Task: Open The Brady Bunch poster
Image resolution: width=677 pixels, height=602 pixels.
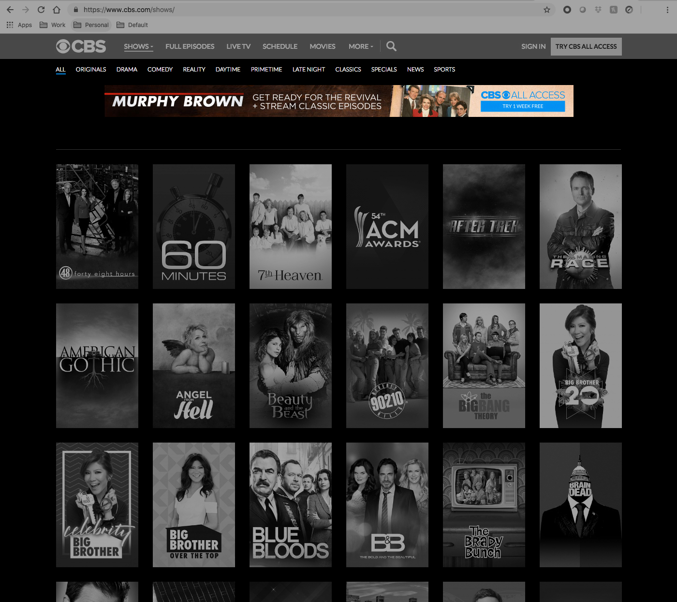Action: [x=484, y=505]
